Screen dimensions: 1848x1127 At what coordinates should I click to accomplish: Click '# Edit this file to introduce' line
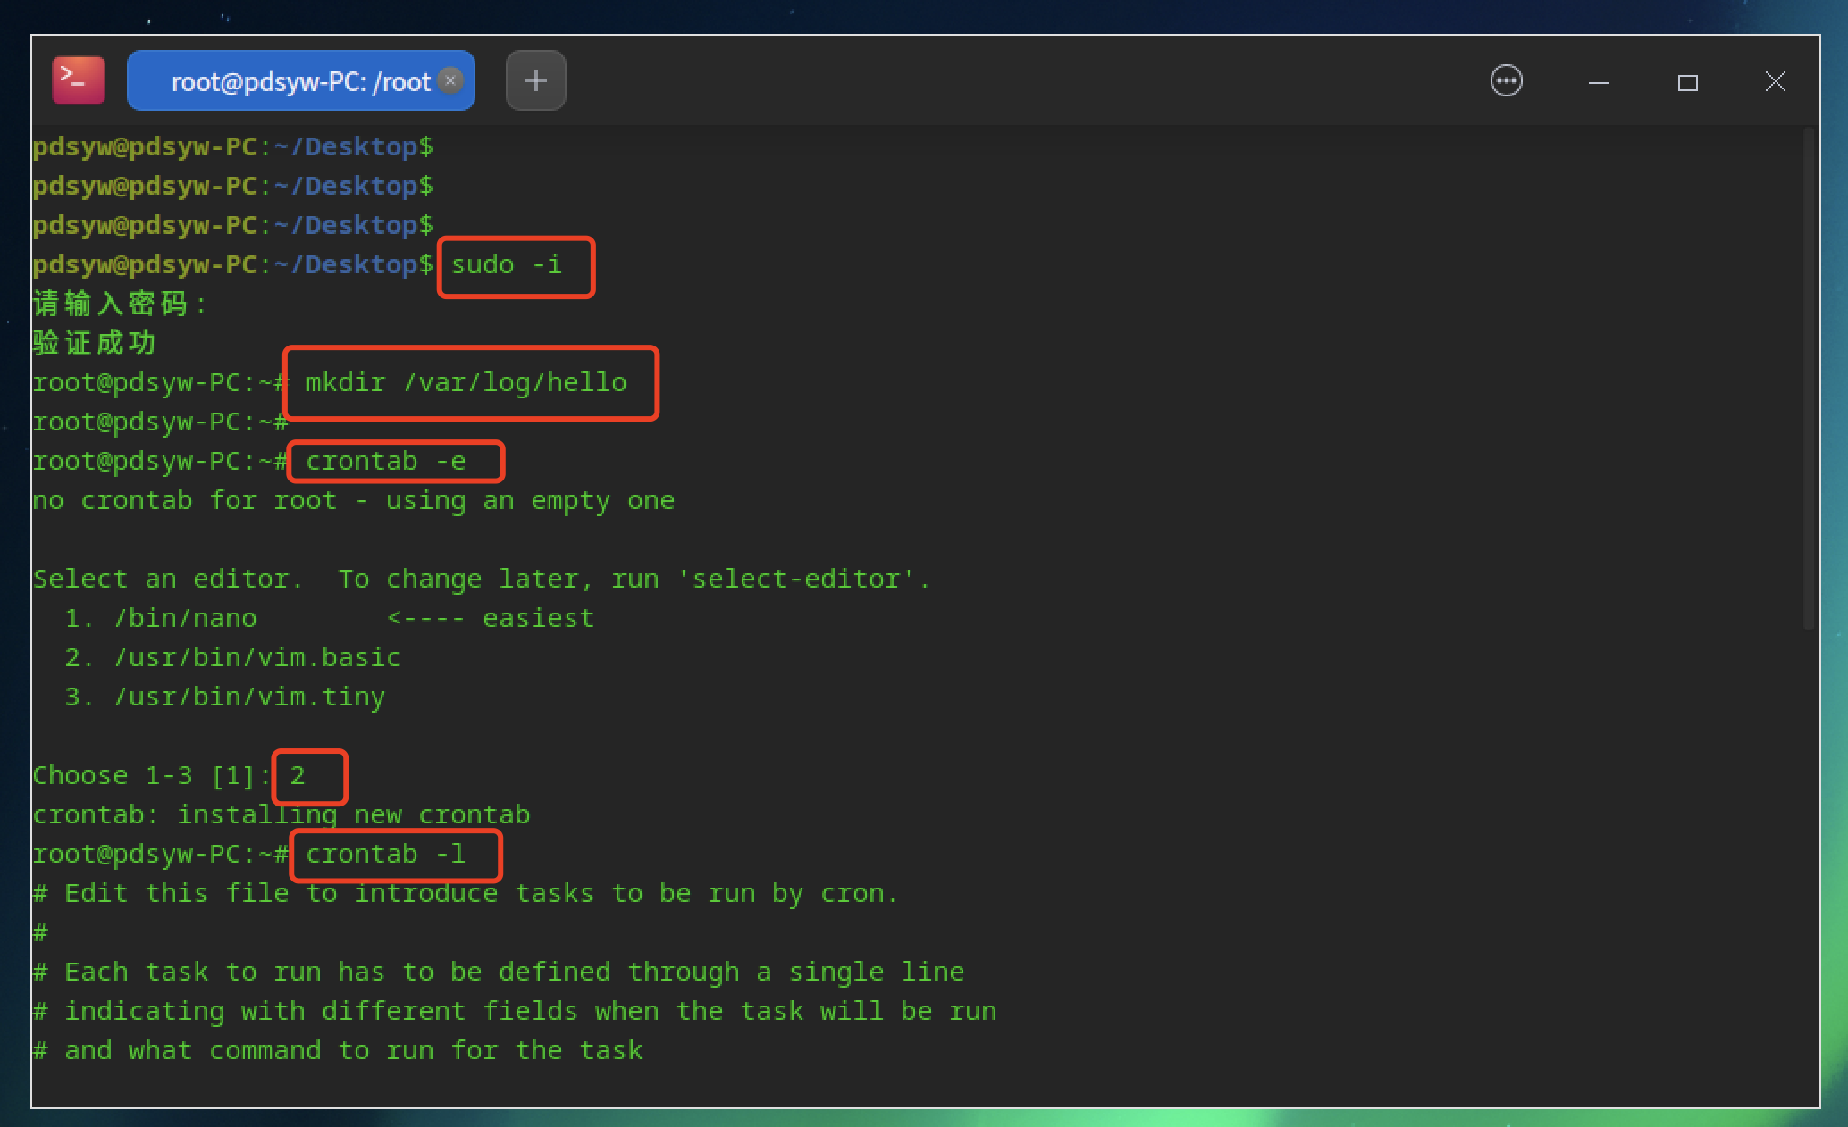[x=466, y=894]
